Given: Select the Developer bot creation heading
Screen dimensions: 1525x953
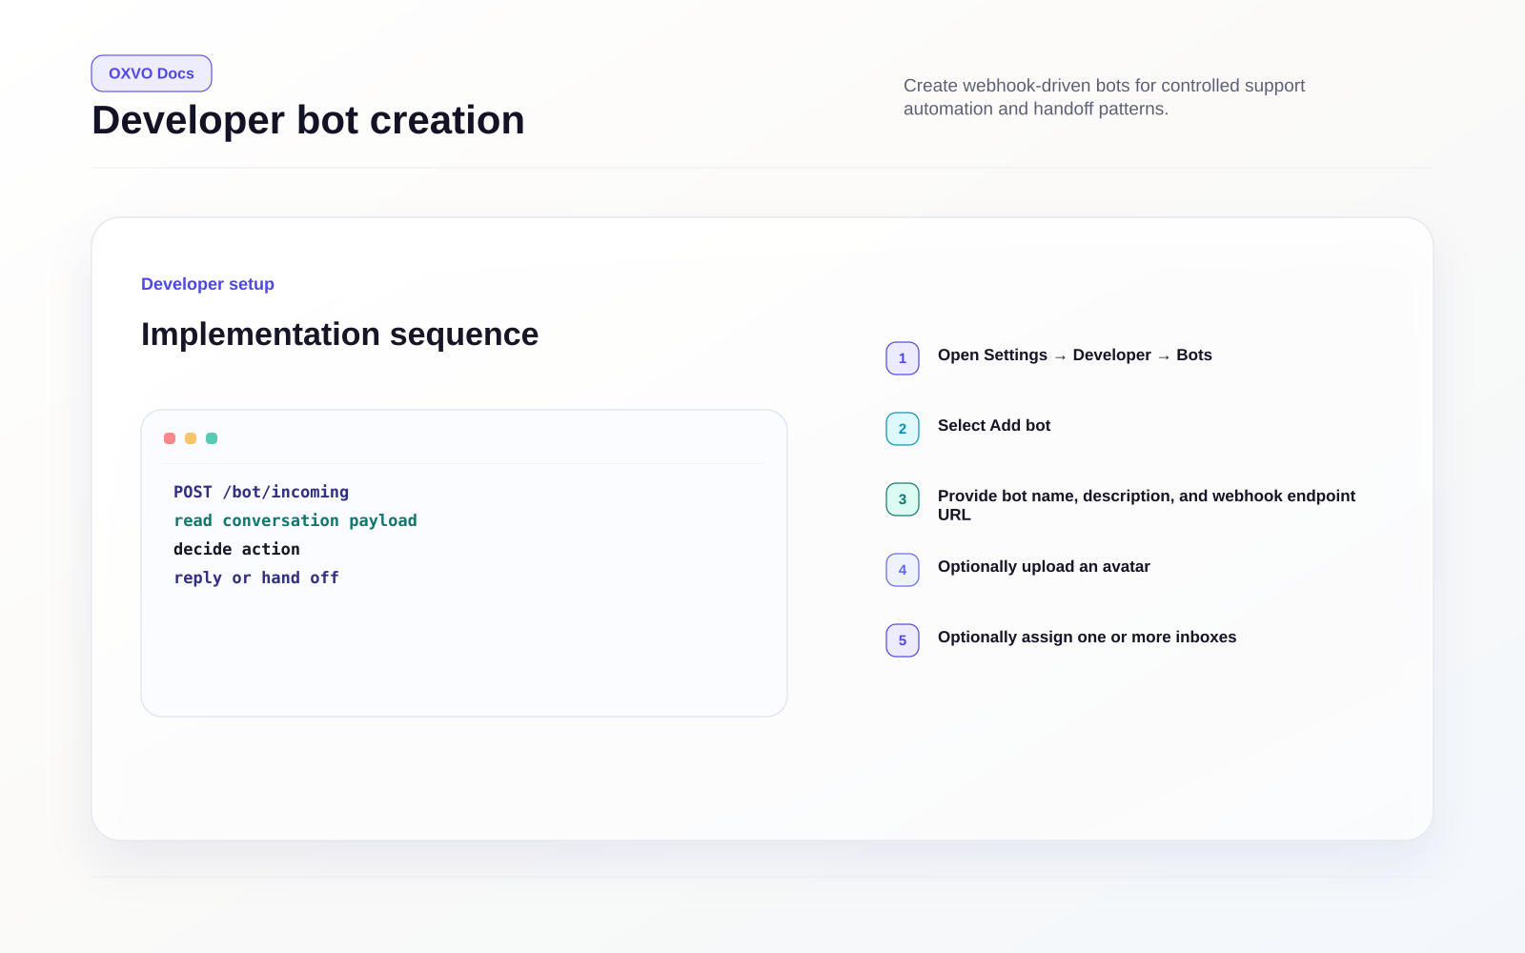Looking at the screenshot, I should (x=308, y=120).
